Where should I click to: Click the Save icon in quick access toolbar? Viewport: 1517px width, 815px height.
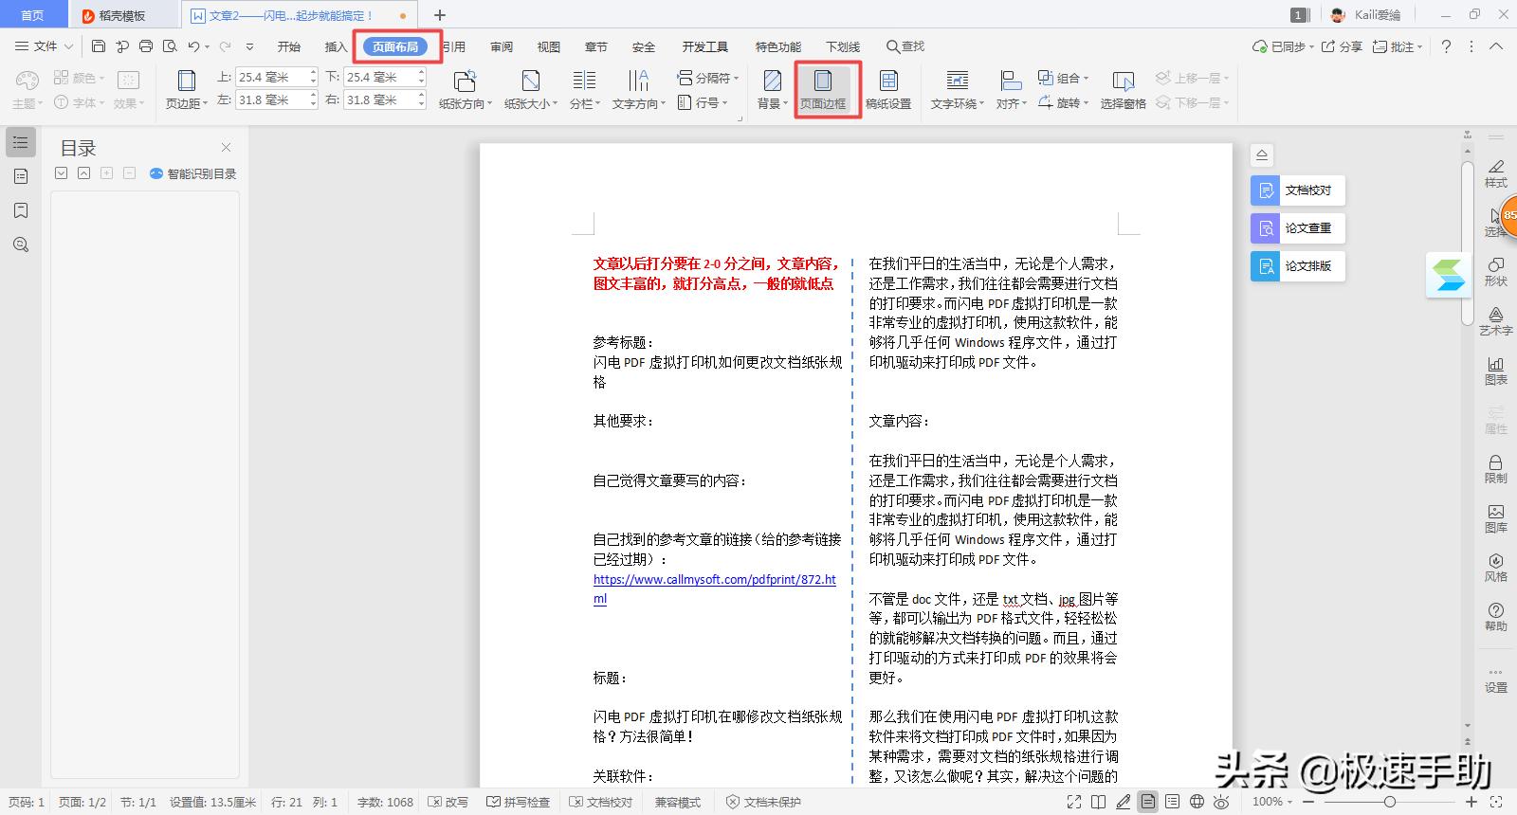(99, 46)
